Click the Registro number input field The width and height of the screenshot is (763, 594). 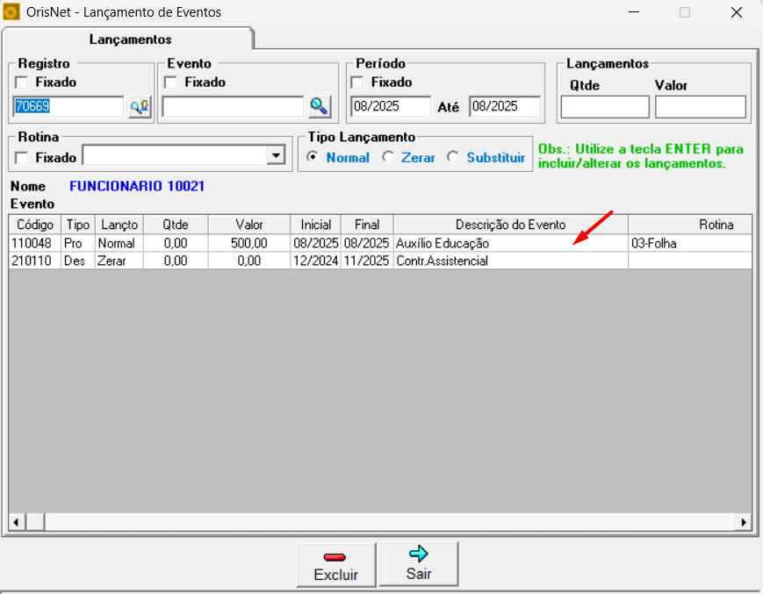(x=68, y=107)
